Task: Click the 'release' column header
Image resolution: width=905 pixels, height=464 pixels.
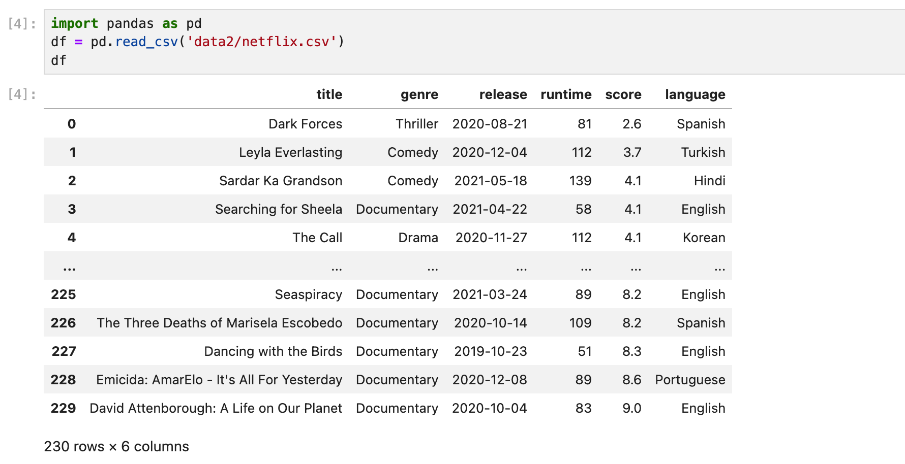Action: [x=503, y=94]
